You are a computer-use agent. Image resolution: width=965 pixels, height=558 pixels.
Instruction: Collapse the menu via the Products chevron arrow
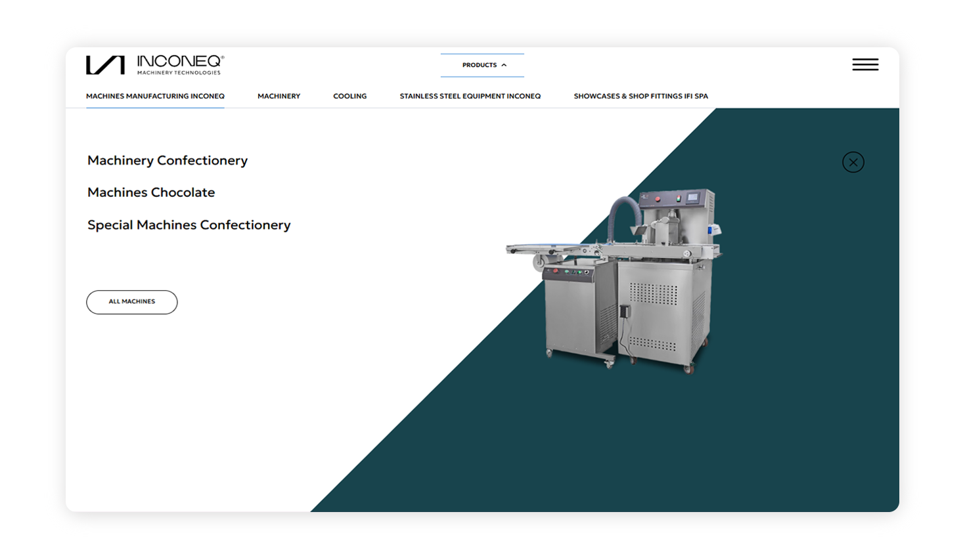504,65
